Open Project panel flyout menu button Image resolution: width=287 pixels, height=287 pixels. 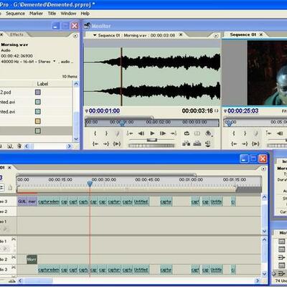point(75,36)
